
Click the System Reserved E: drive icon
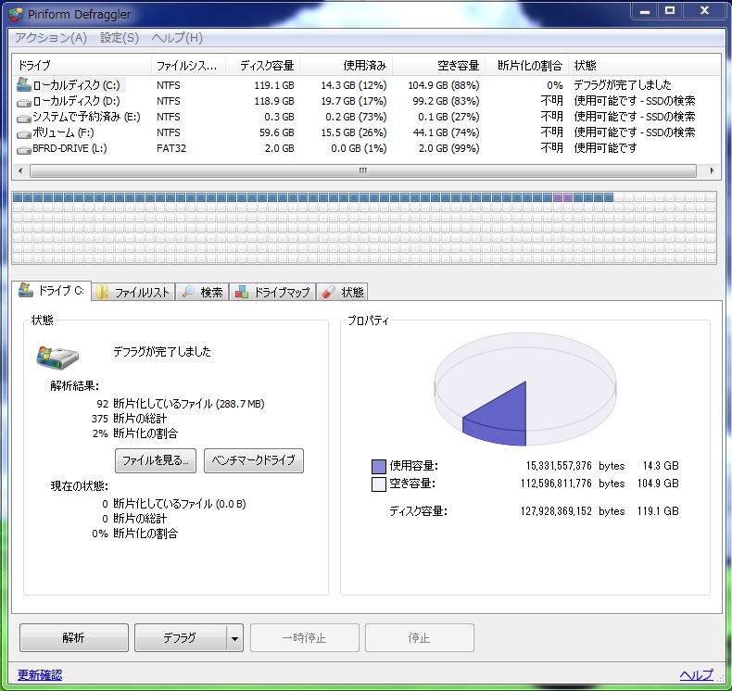coord(23,118)
